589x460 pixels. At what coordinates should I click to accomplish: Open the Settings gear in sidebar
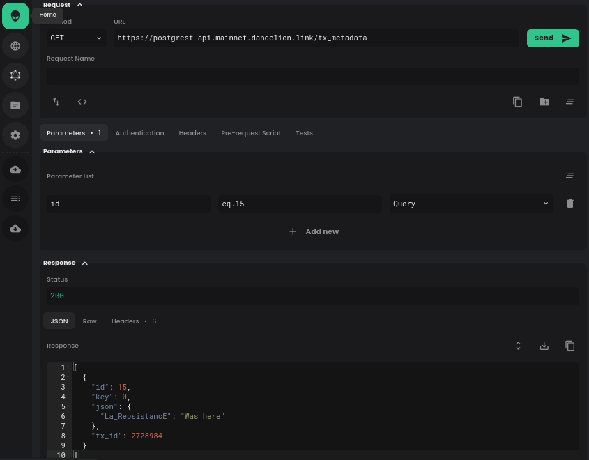point(15,135)
